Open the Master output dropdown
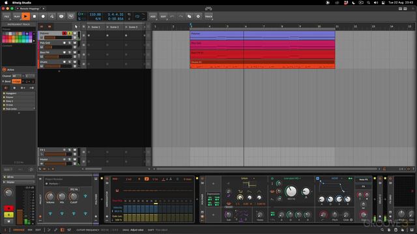Screen dimensions: 417x234 19,182
